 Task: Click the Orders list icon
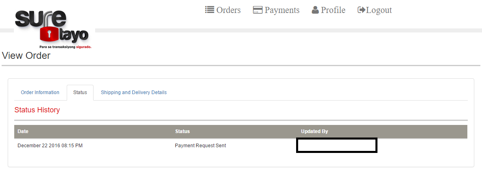point(209,10)
